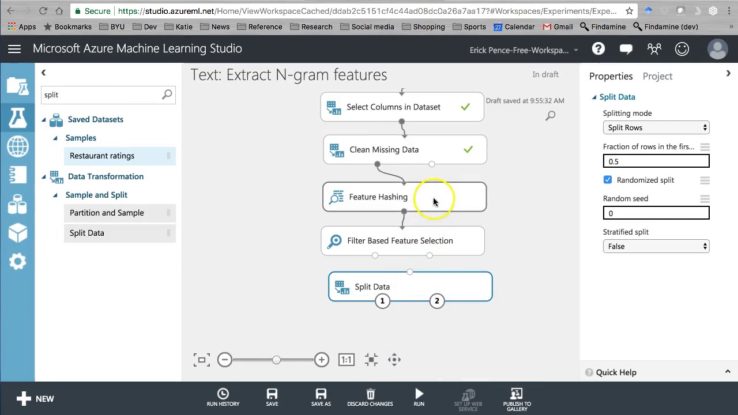Open the Calendar bookmark
738x415 pixels.
pos(514,27)
